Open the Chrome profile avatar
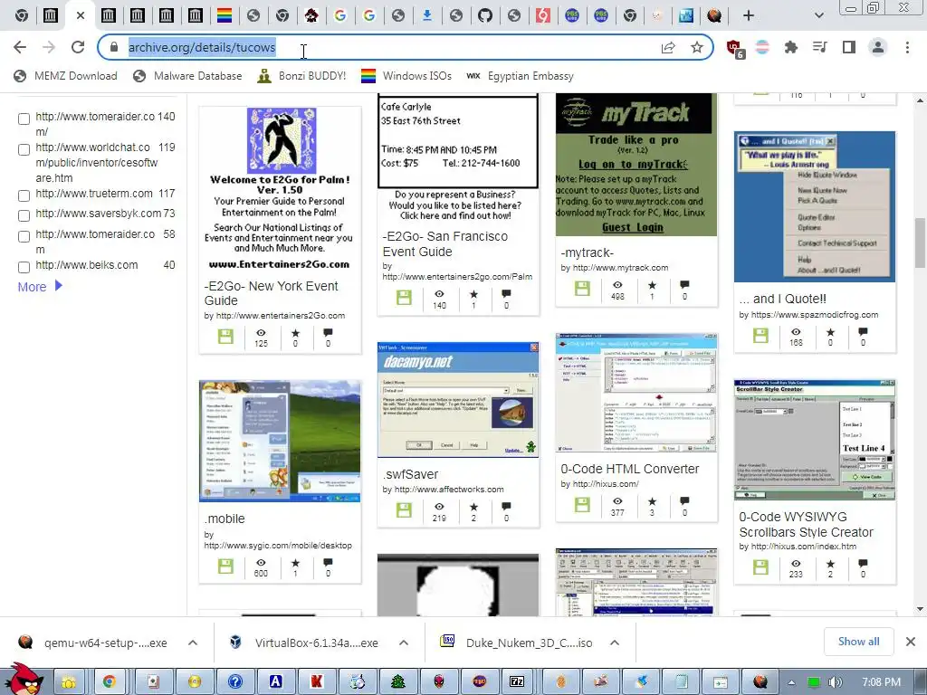The width and height of the screenshot is (927, 695). (x=878, y=47)
